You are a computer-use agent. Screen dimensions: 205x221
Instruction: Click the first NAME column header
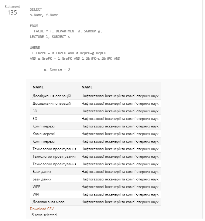[x=38, y=87]
